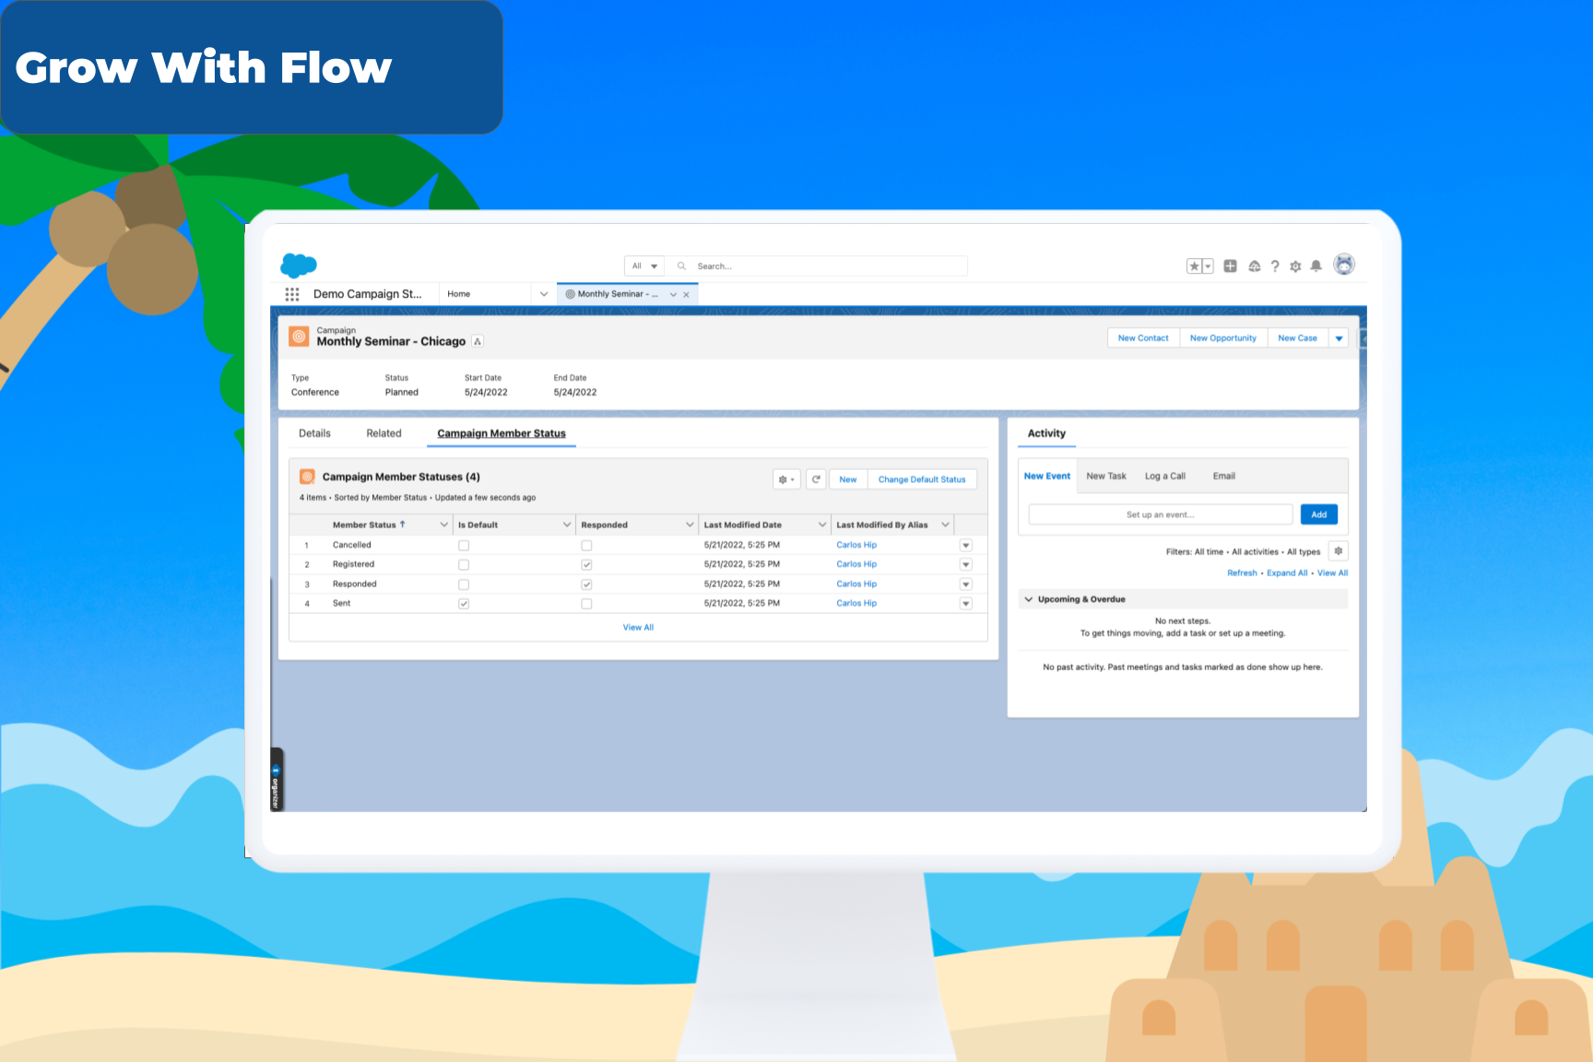The height and width of the screenshot is (1062, 1593).
Task: Toggle Is Default checkbox for Cancelled
Action: [464, 546]
